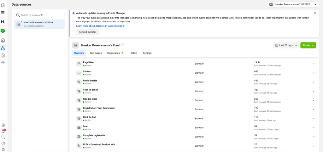
Task: Click the green plus connect data button
Action: (x=3, y=31)
